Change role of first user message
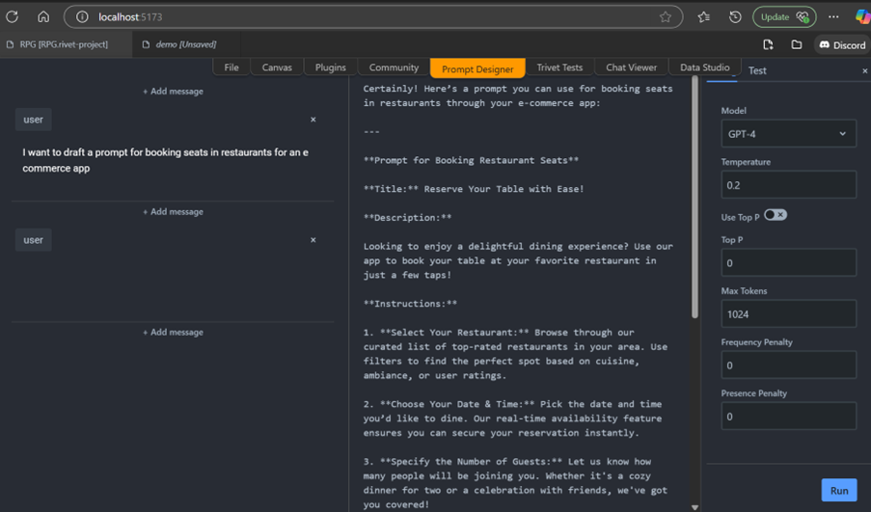Viewport: 871px width, 512px height. 34,120
